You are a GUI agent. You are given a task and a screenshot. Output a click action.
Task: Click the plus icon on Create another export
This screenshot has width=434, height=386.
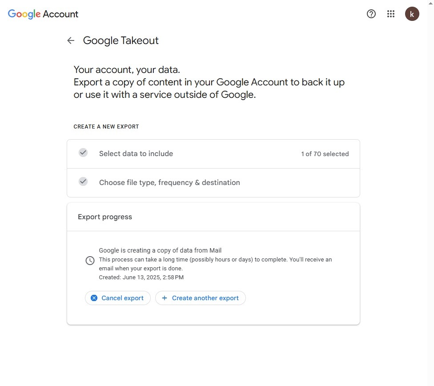(x=165, y=298)
